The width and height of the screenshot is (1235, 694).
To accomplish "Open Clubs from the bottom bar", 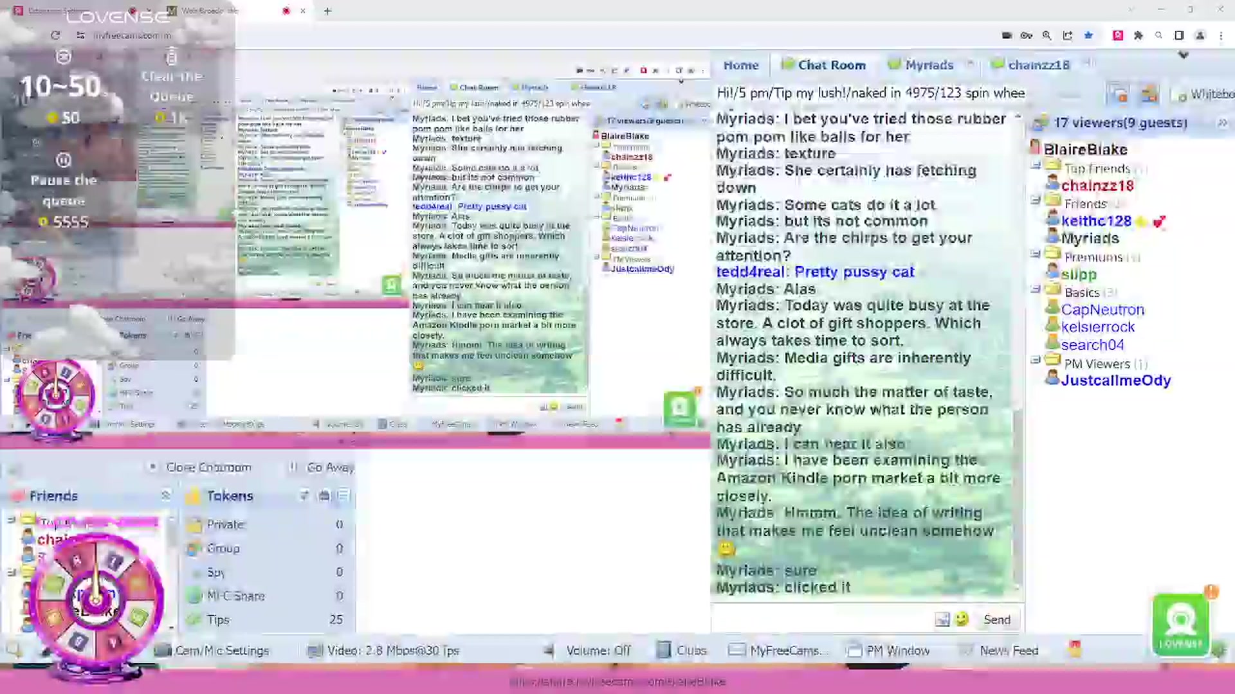I will click(x=682, y=650).
